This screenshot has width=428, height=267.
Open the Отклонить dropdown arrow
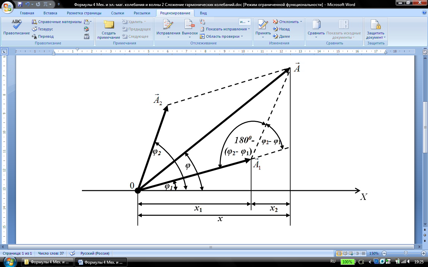tap(301, 22)
